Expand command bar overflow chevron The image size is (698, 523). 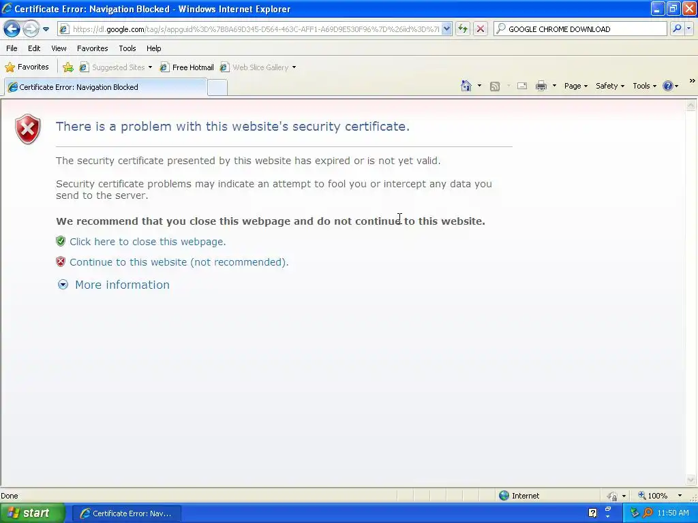[x=692, y=81]
